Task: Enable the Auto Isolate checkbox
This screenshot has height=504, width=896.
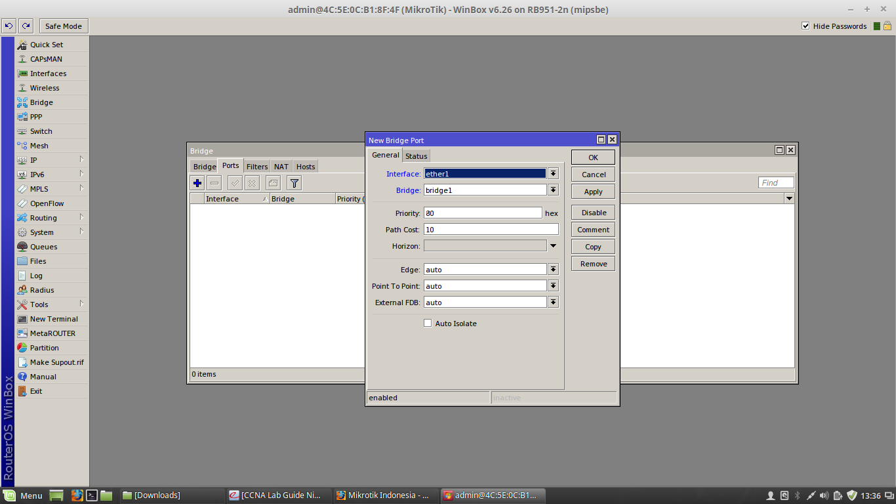Action: point(428,323)
